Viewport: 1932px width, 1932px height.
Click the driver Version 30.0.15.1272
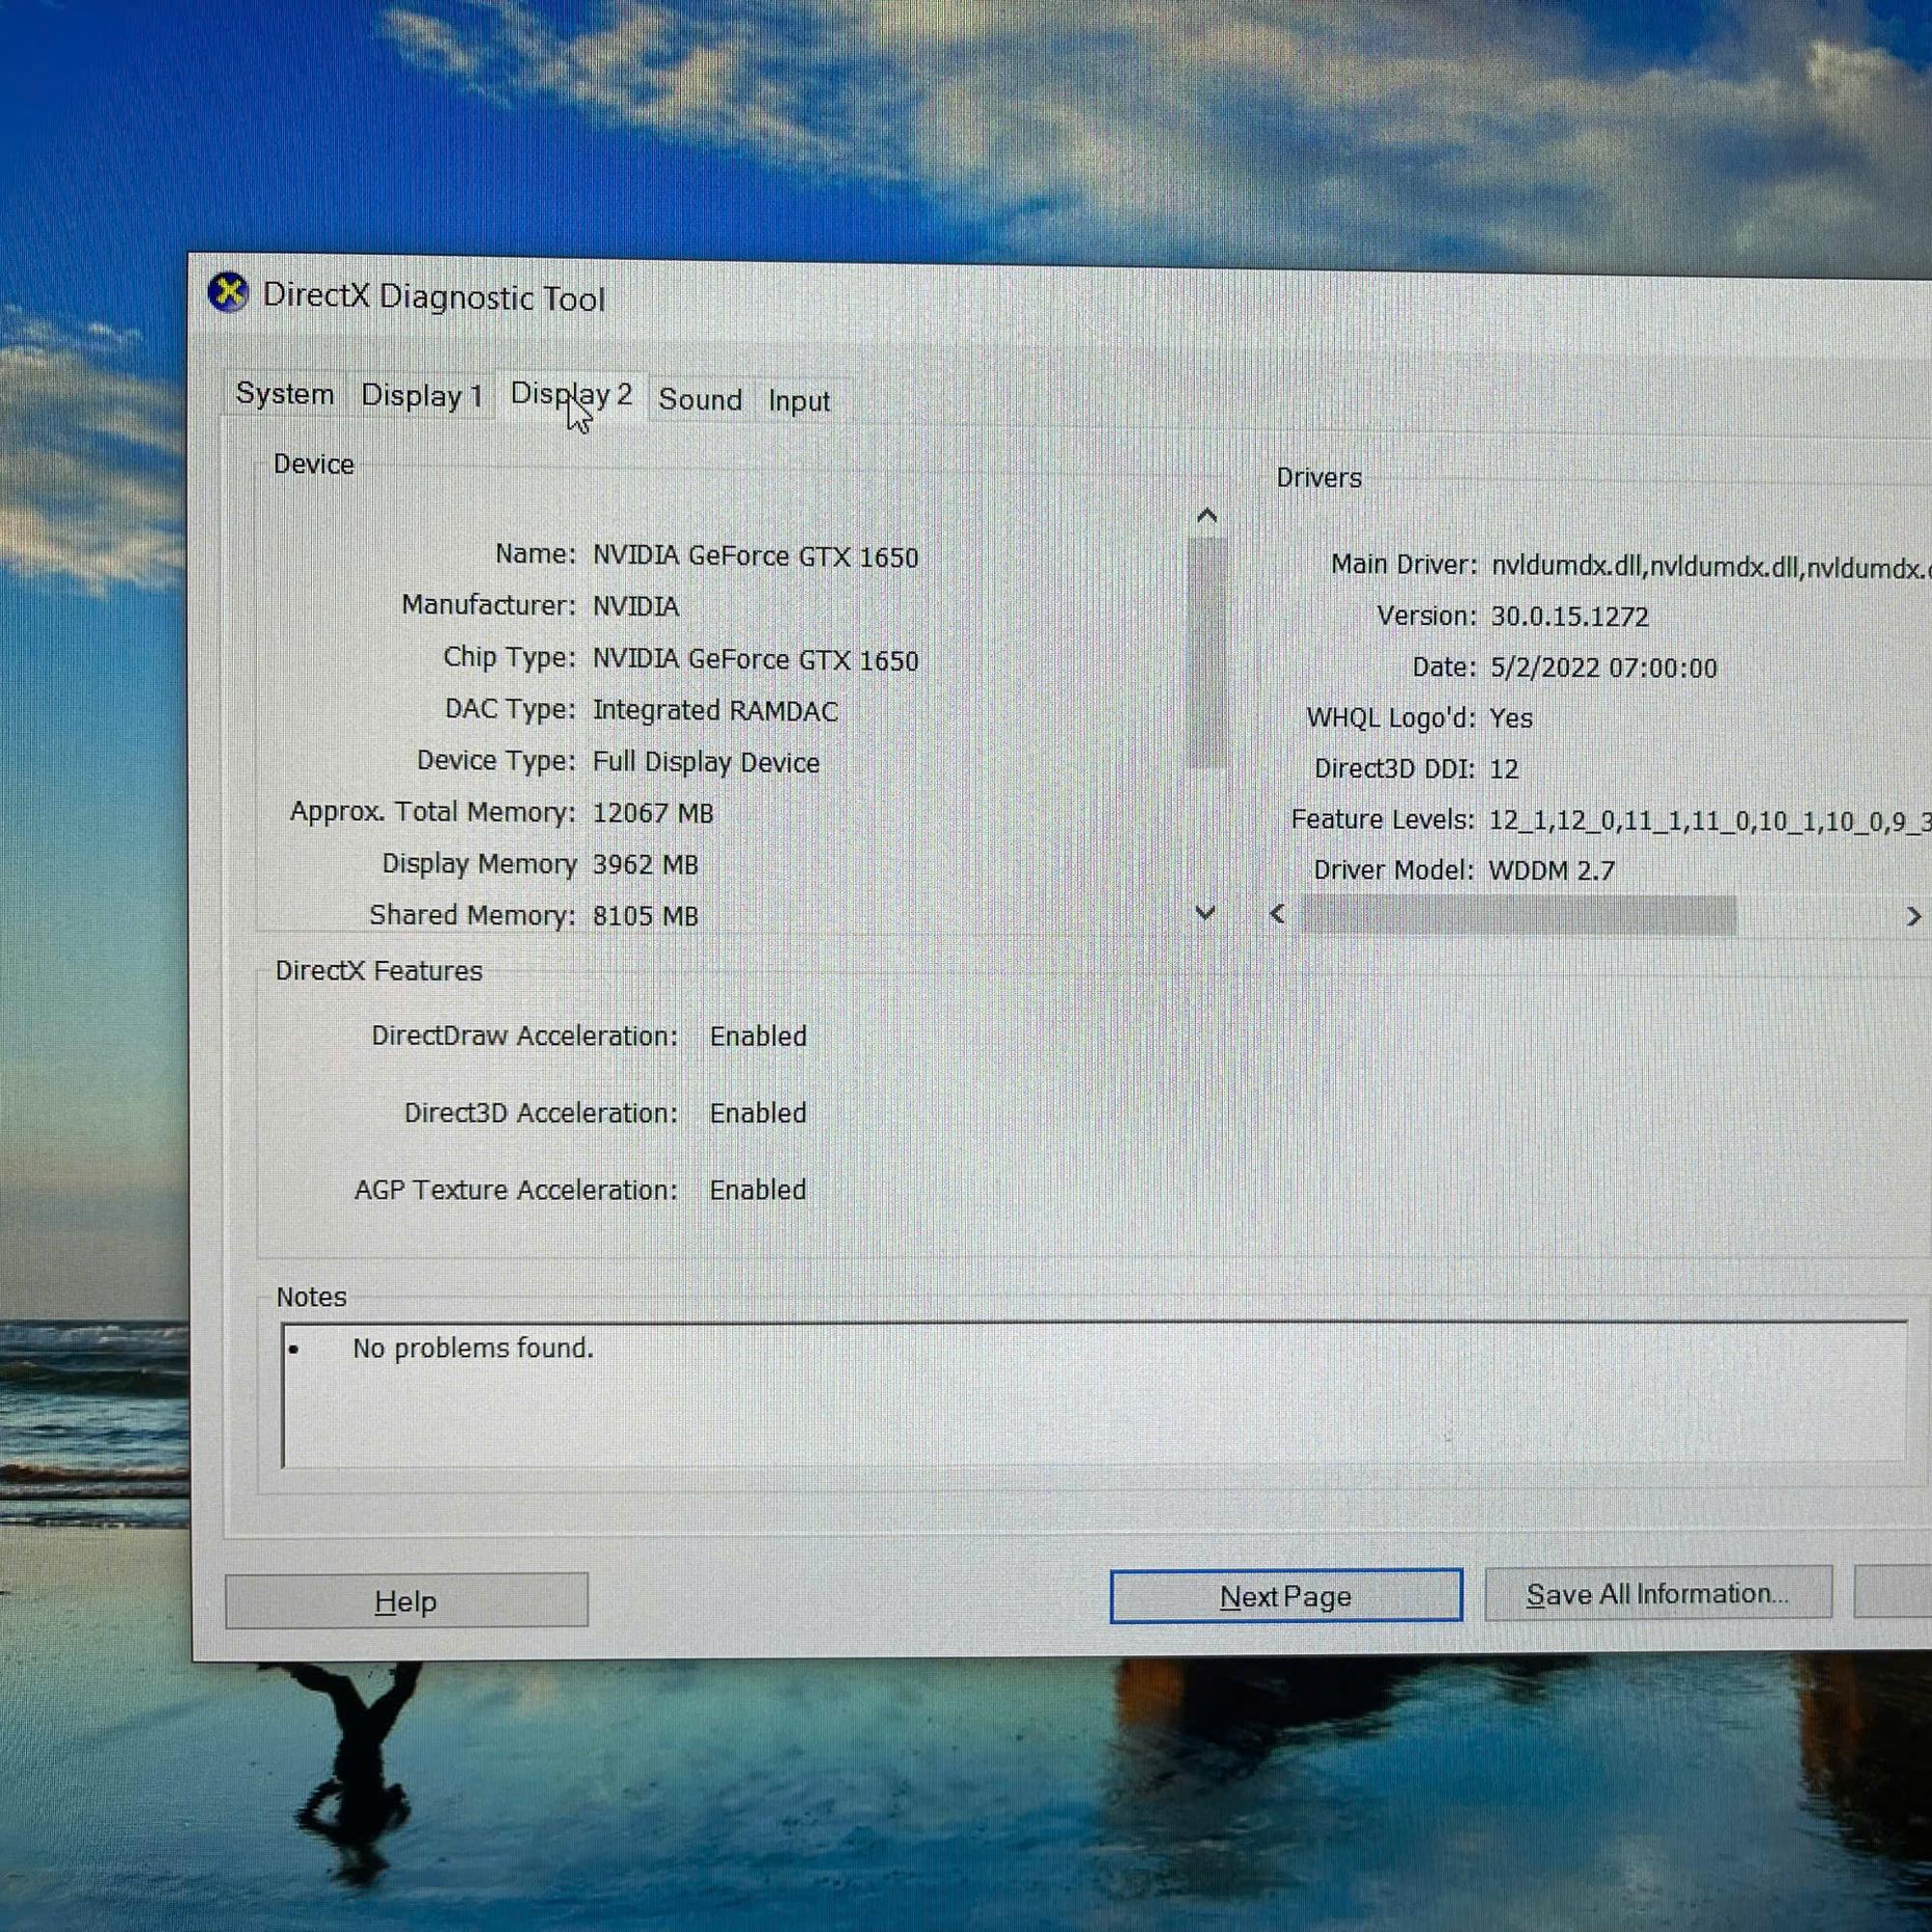1570,617
